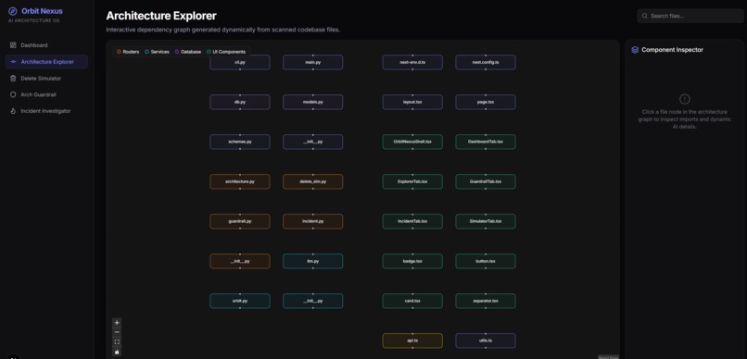
Task: Open Arch Guardrail via its shield icon
Action: 13,94
